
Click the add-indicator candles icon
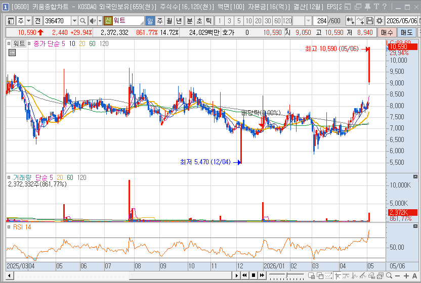pyautogui.click(x=350, y=21)
